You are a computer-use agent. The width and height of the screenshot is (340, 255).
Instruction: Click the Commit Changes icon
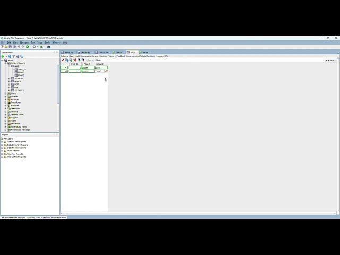pyautogui.click(x=79, y=60)
